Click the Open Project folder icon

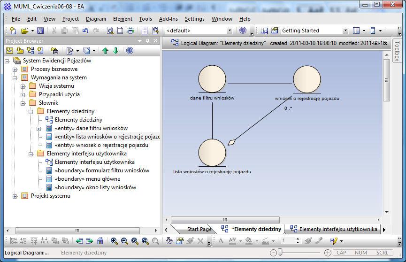coord(24,31)
